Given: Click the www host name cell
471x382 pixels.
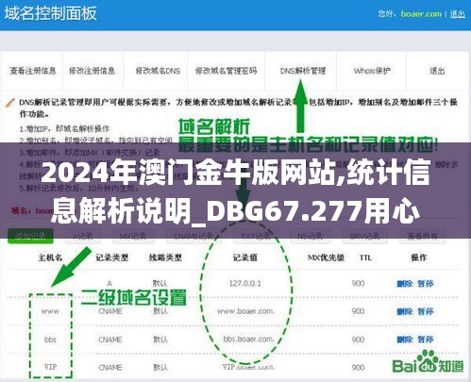Looking at the screenshot, I should pyautogui.click(x=50, y=311).
